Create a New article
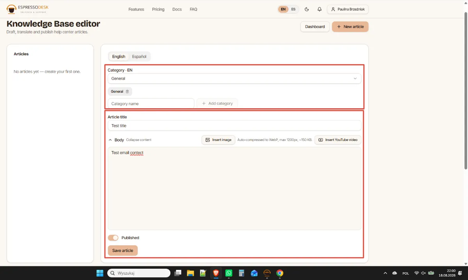 point(350,27)
